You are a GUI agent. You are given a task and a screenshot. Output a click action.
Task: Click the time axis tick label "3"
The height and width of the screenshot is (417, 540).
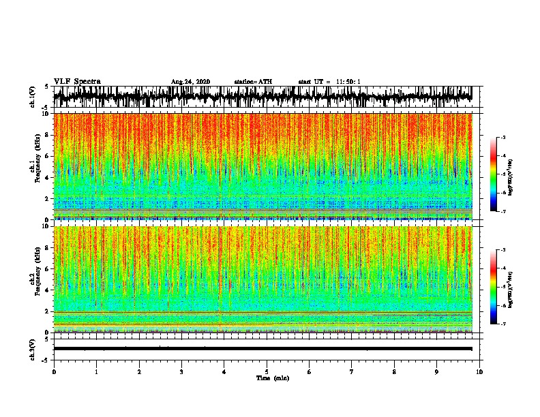pyautogui.click(x=181, y=372)
